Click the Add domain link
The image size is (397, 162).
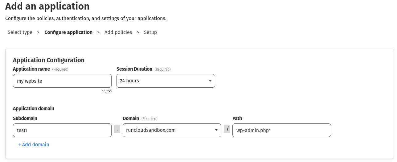(x=34, y=144)
